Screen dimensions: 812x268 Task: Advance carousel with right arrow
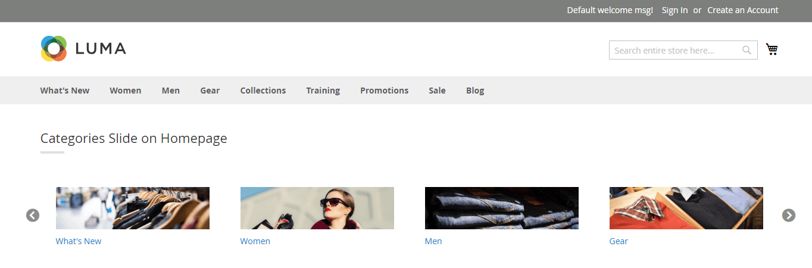pyautogui.click(x=789, y=215)
